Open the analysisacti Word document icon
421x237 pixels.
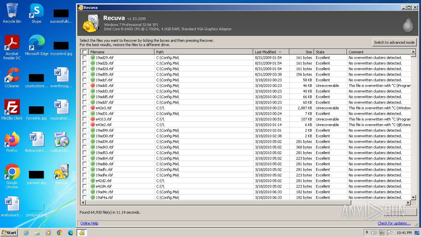(x=12, y=207)
